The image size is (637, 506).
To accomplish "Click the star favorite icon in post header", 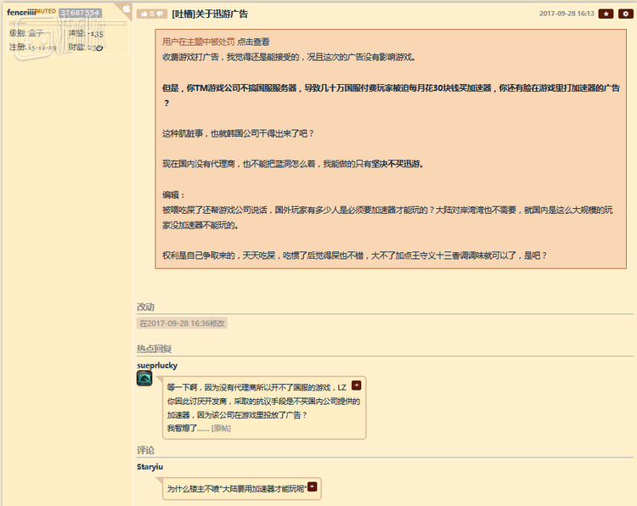I will tap(606, 14).
